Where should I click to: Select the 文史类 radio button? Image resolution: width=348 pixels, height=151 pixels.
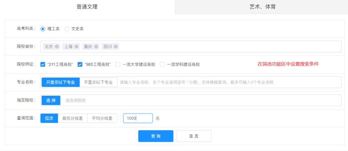pos(66,29)
